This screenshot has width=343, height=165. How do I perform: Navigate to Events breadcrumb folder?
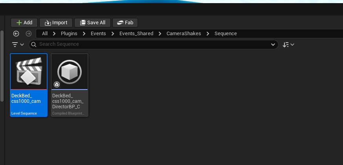(98, 34)
